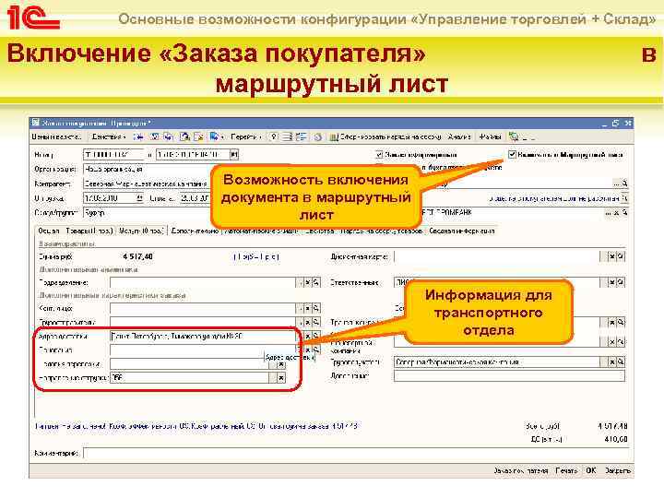
Task: Click the help question-mark toolbar icon
Action: point(275,136)
